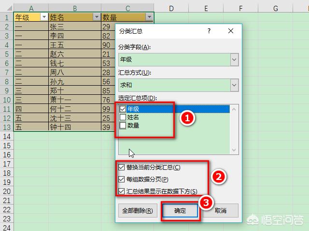Viewport: 309px width, 231px height.
Task: Toggle 替换当前分类汇总 checkbox
Action: [x=121, y=167]
